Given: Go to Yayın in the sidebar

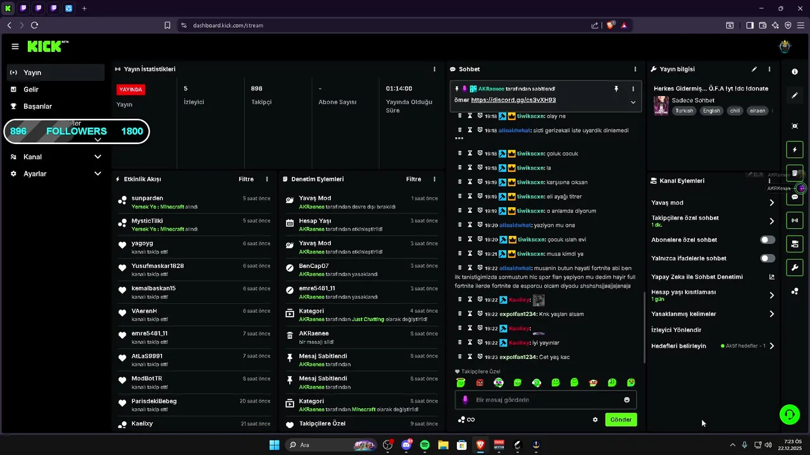Looking at the screenshot, I should pos(56,73).
